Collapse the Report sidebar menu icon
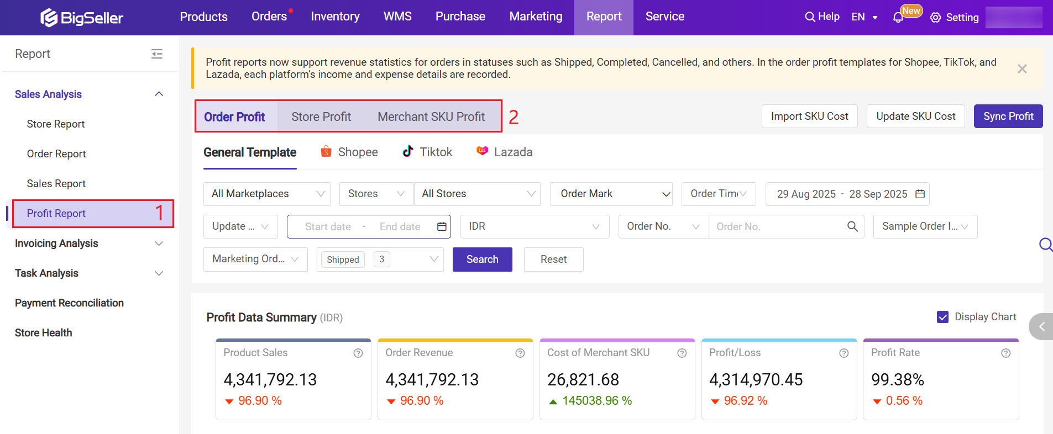1053x434 pixels. [x=157, y=54]
